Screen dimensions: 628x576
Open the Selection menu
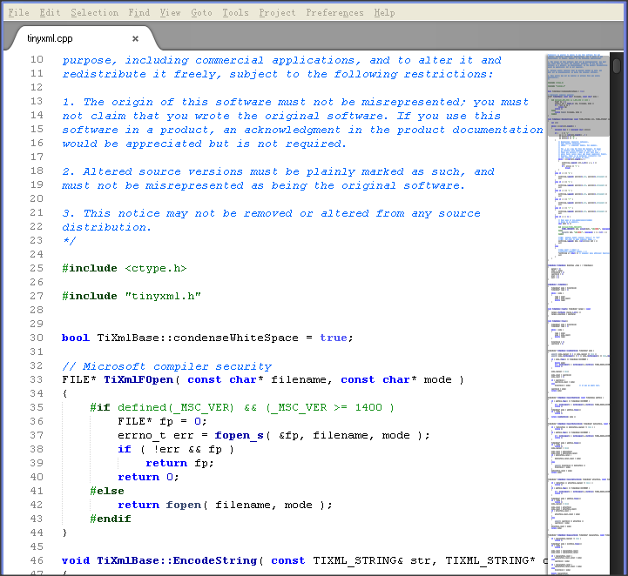[x=95, y=13]
